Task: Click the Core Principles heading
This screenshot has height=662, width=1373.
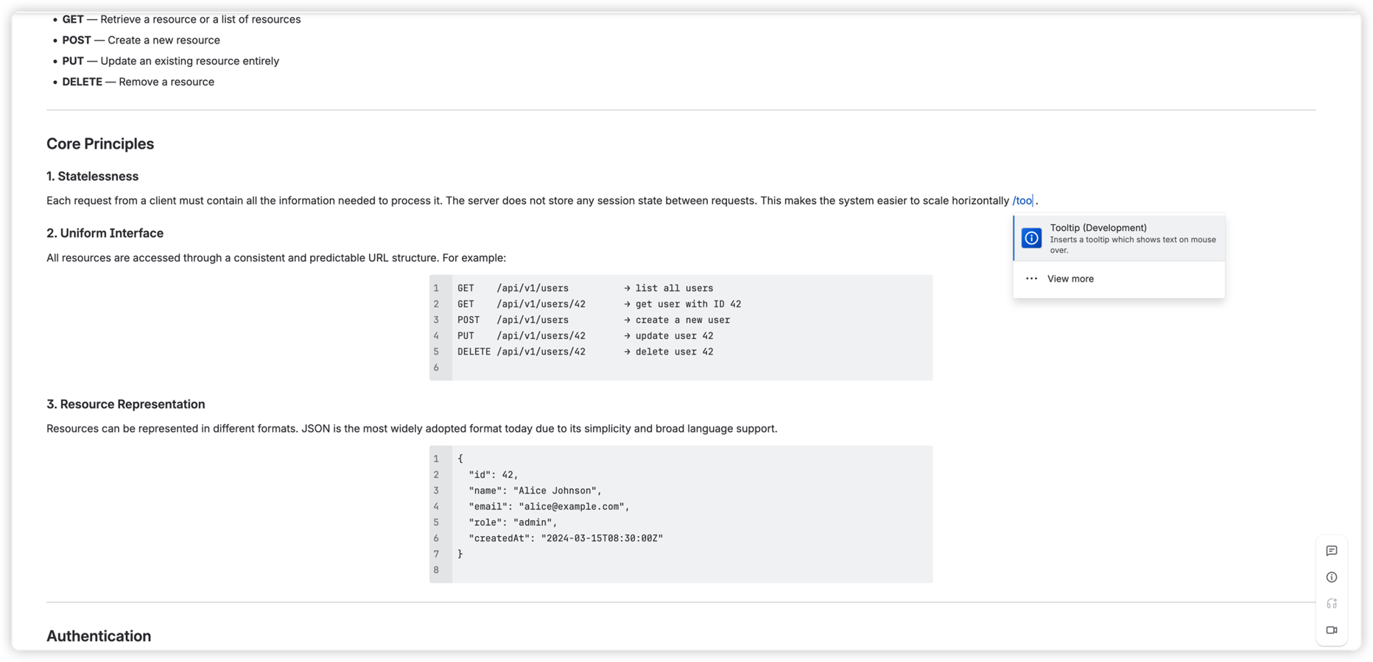Action: [100, 143]
